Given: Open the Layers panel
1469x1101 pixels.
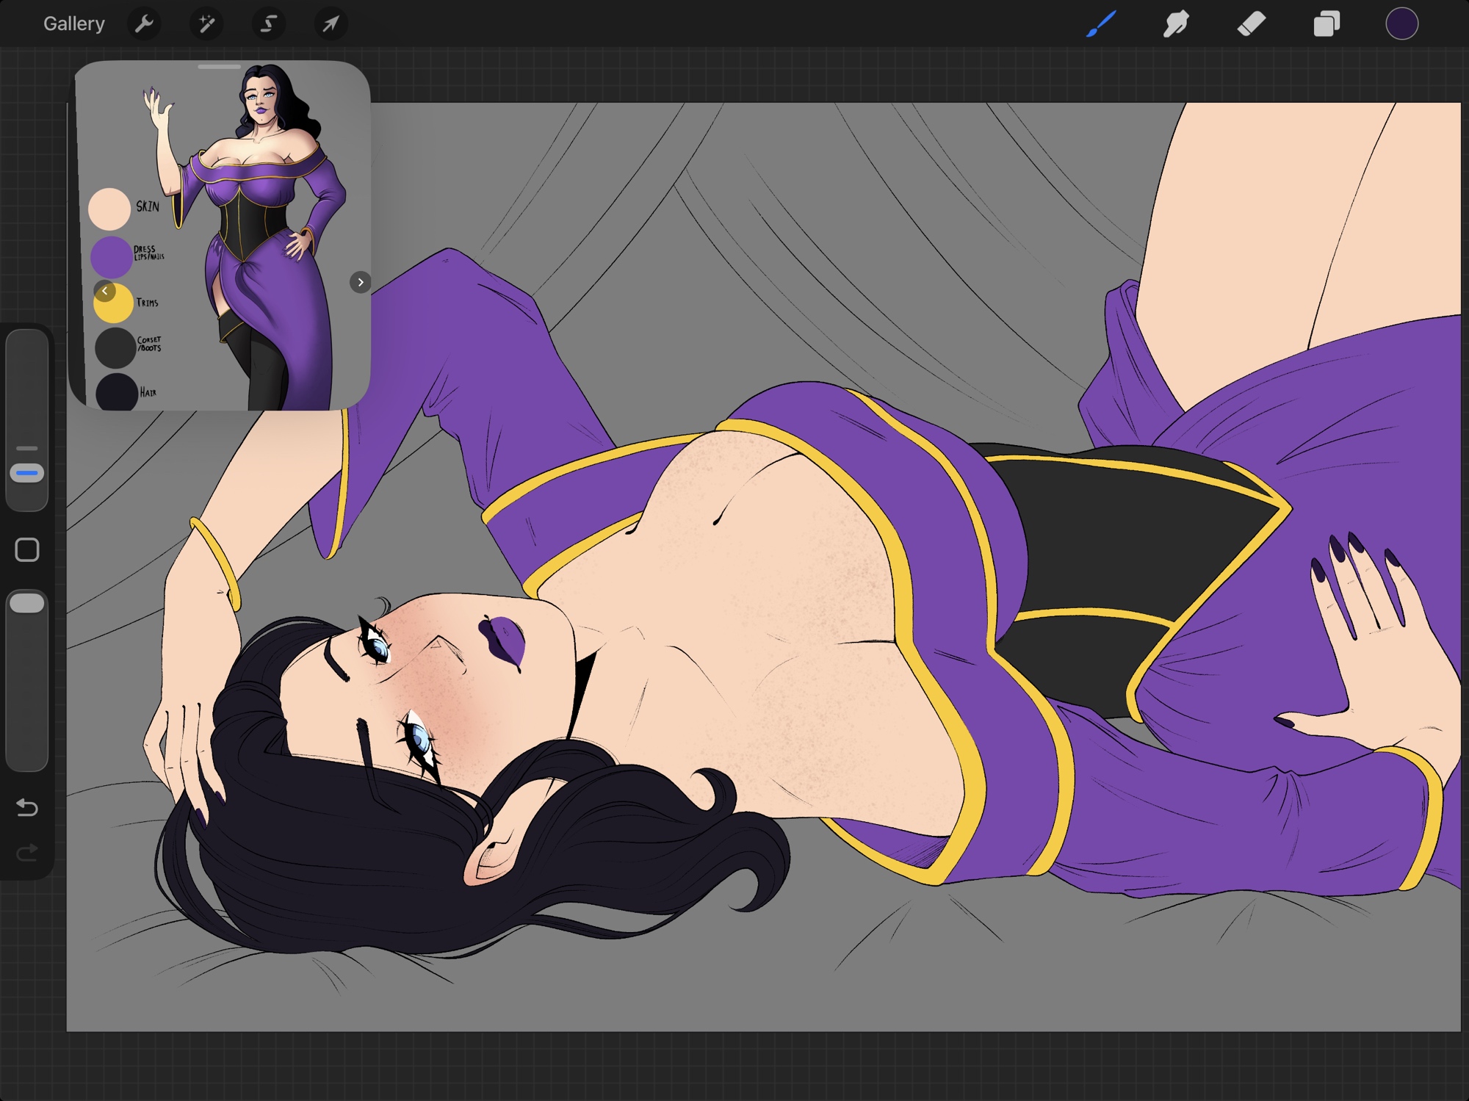Looking at the screenshot, I should [1327, 24].
